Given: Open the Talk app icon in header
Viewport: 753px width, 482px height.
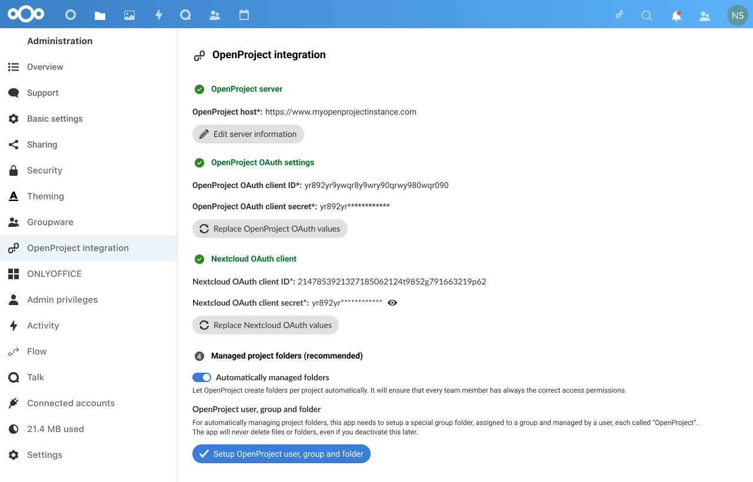Looking at the screenshot, I should [x=185, y=15].
